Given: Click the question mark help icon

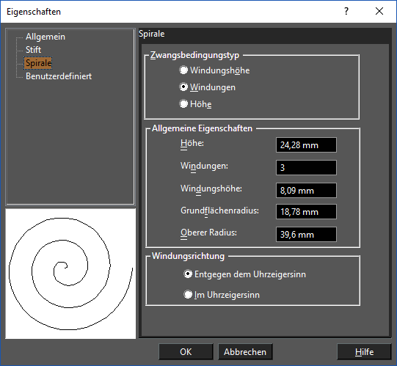Looking at the screenshot, I should [346, 12].
